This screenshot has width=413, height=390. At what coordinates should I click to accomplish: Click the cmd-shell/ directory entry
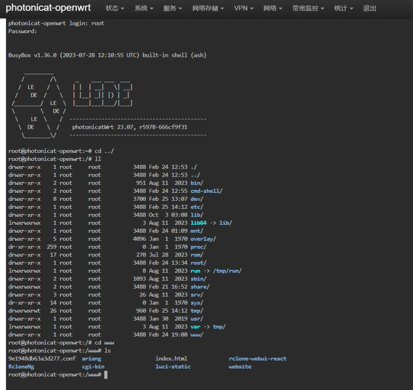click(x=206, y=191)
